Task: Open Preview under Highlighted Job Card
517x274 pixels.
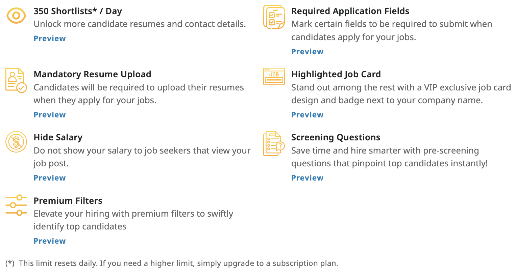Action: coord(307,115)
